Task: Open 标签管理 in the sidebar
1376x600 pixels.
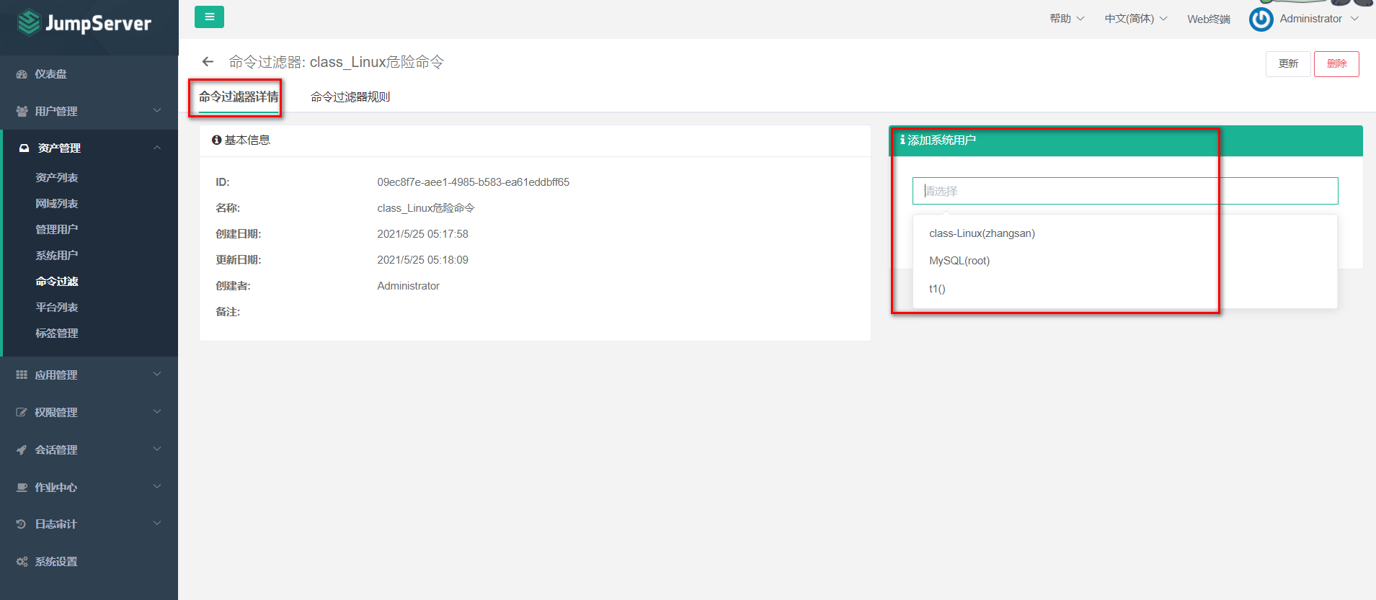Action: pos(57,333)
